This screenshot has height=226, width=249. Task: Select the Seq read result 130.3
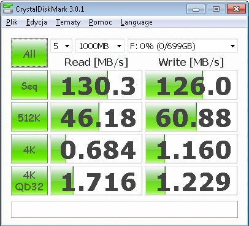click(x=96, y=85)
